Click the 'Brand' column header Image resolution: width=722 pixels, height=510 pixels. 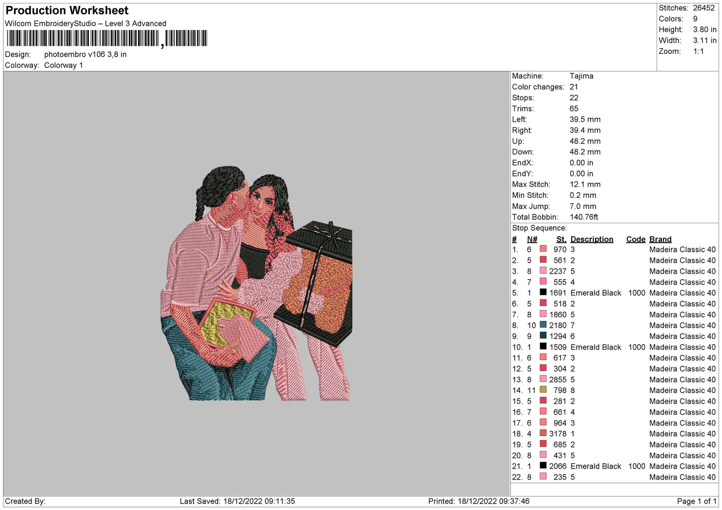pos(661,239)
